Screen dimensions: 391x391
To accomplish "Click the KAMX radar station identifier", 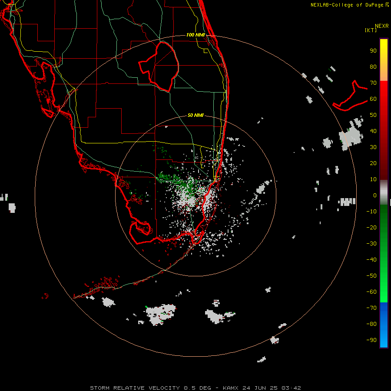I will pos(231,388).
